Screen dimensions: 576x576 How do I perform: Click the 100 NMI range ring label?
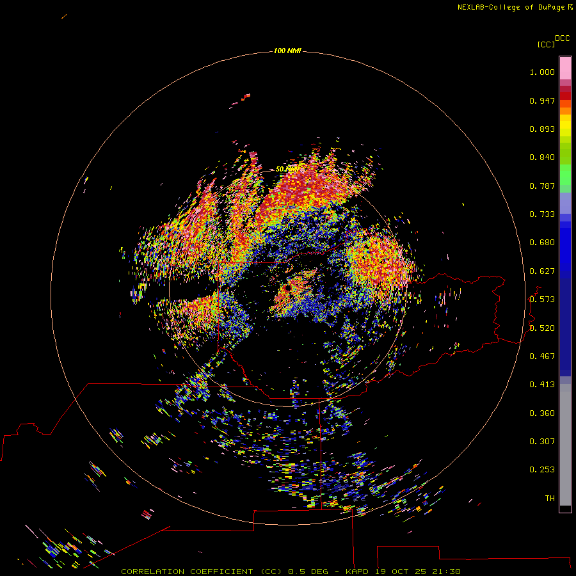[x=287, y=51]
